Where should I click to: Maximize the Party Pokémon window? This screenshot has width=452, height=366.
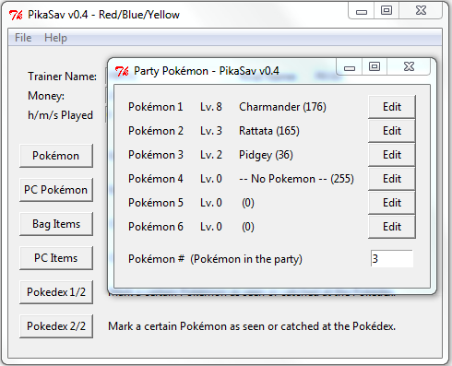coord(375,66)
